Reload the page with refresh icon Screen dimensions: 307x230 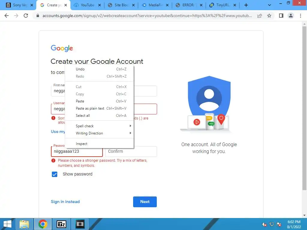pos(26,16)
